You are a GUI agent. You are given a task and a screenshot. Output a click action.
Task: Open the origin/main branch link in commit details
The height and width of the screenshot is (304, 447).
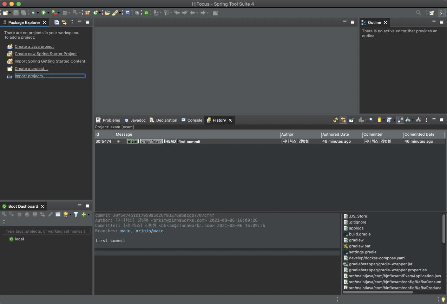point(150,231)
